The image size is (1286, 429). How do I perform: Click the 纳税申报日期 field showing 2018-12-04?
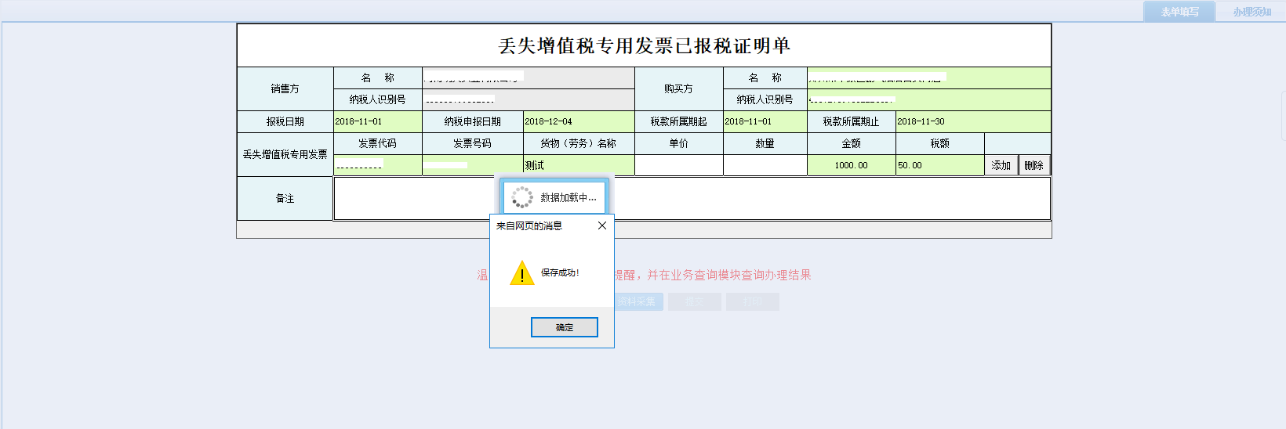578,122
